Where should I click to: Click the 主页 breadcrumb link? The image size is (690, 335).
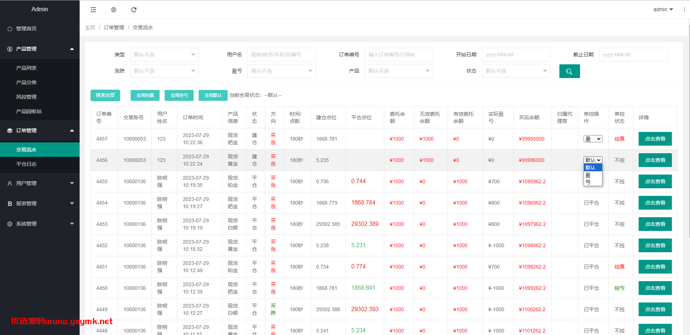(90, 27)
